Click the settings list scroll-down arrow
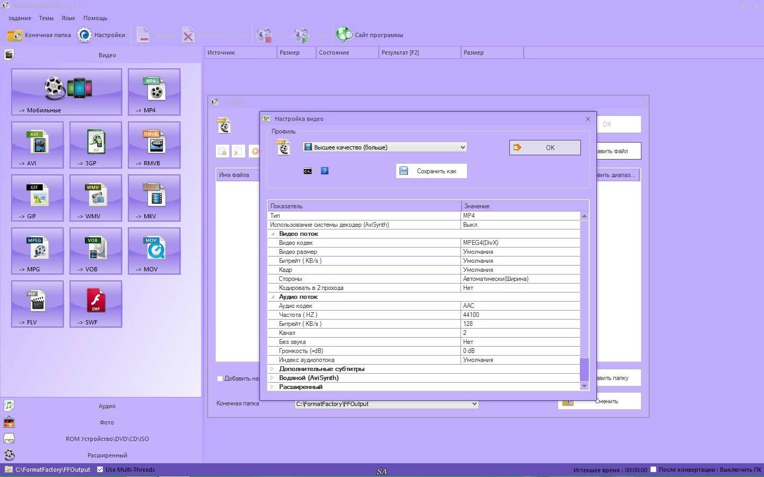This screenshot has height=477, width=764. click(585, 386)
